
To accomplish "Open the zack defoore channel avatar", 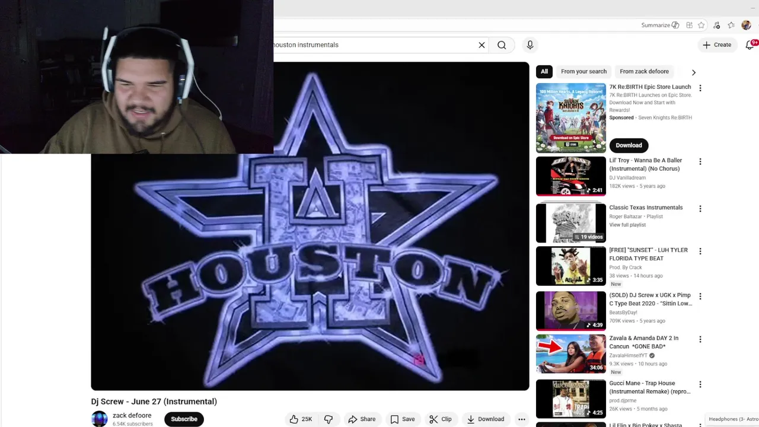I will click(99, 419).
